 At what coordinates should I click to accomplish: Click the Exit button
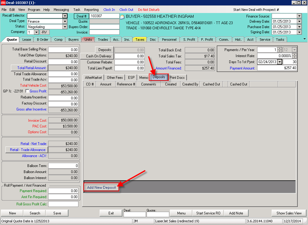[111, 213]
